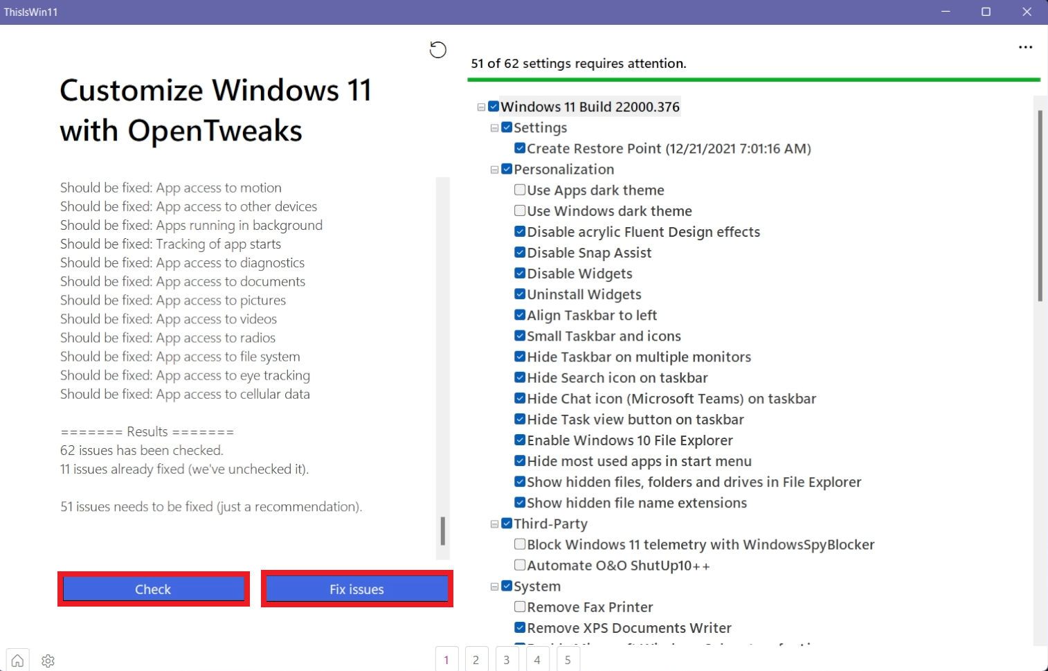This screenshot has width=1048, height=671.
Task: Uncheck Show hidden file name extensions
Action: tap(519, 502)
